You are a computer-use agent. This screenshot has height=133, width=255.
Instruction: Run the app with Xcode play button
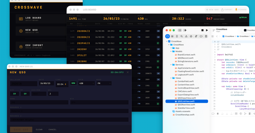(x=207, y=30)
